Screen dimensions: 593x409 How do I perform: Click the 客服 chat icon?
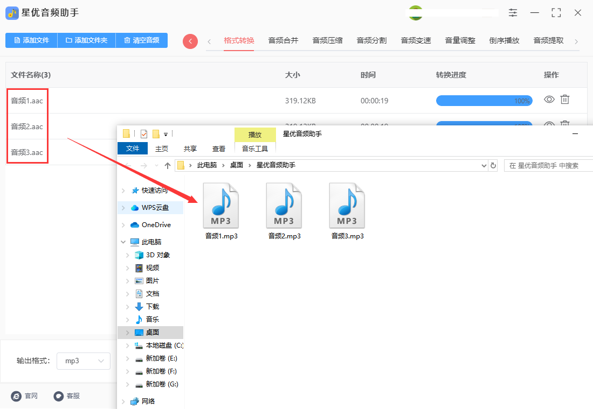click(59, 396)
